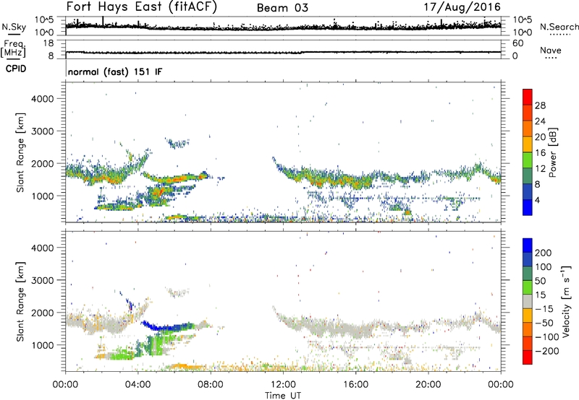The image size is (579, 400).
Task: Click the 20:00 time tick label
Action: click(428, 385)
